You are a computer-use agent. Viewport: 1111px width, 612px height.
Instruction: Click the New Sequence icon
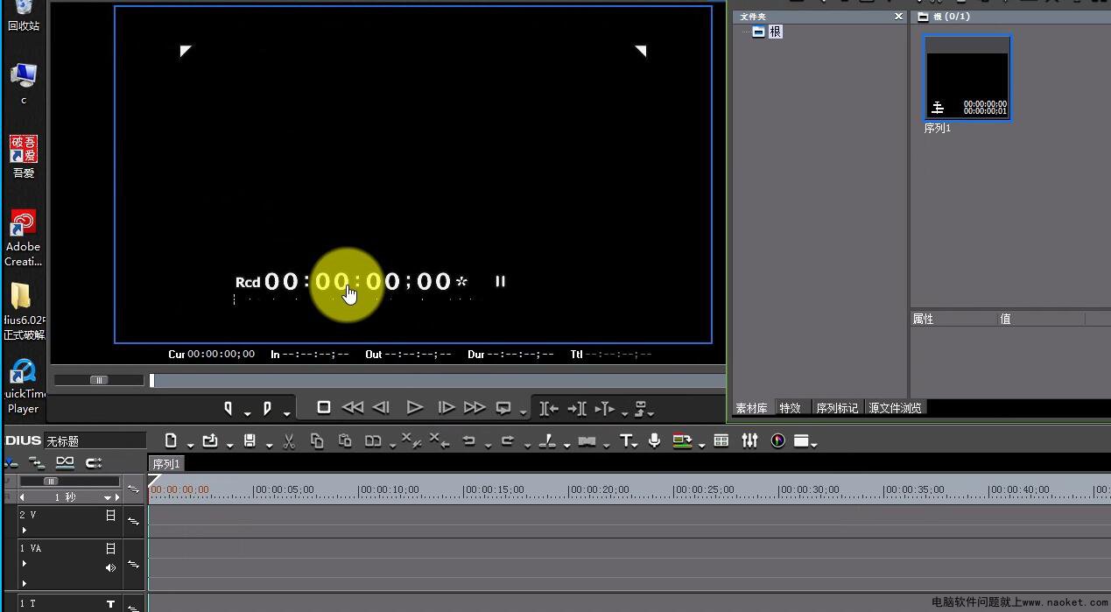point(172,440)
